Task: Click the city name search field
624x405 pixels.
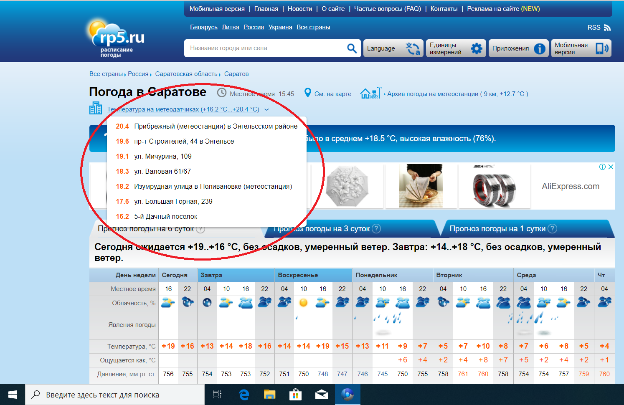Action: [x=265, y=48]
